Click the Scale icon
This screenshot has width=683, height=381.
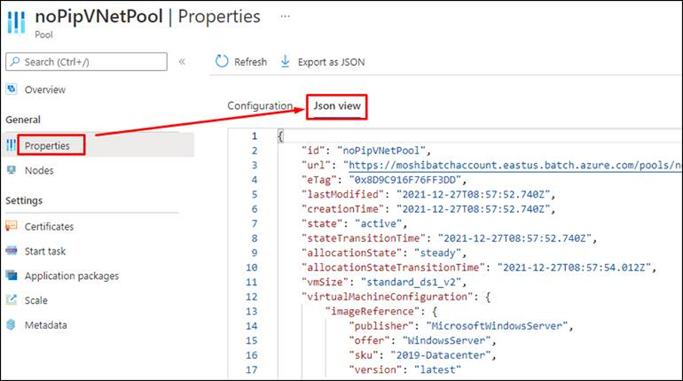tap(11, 300)
